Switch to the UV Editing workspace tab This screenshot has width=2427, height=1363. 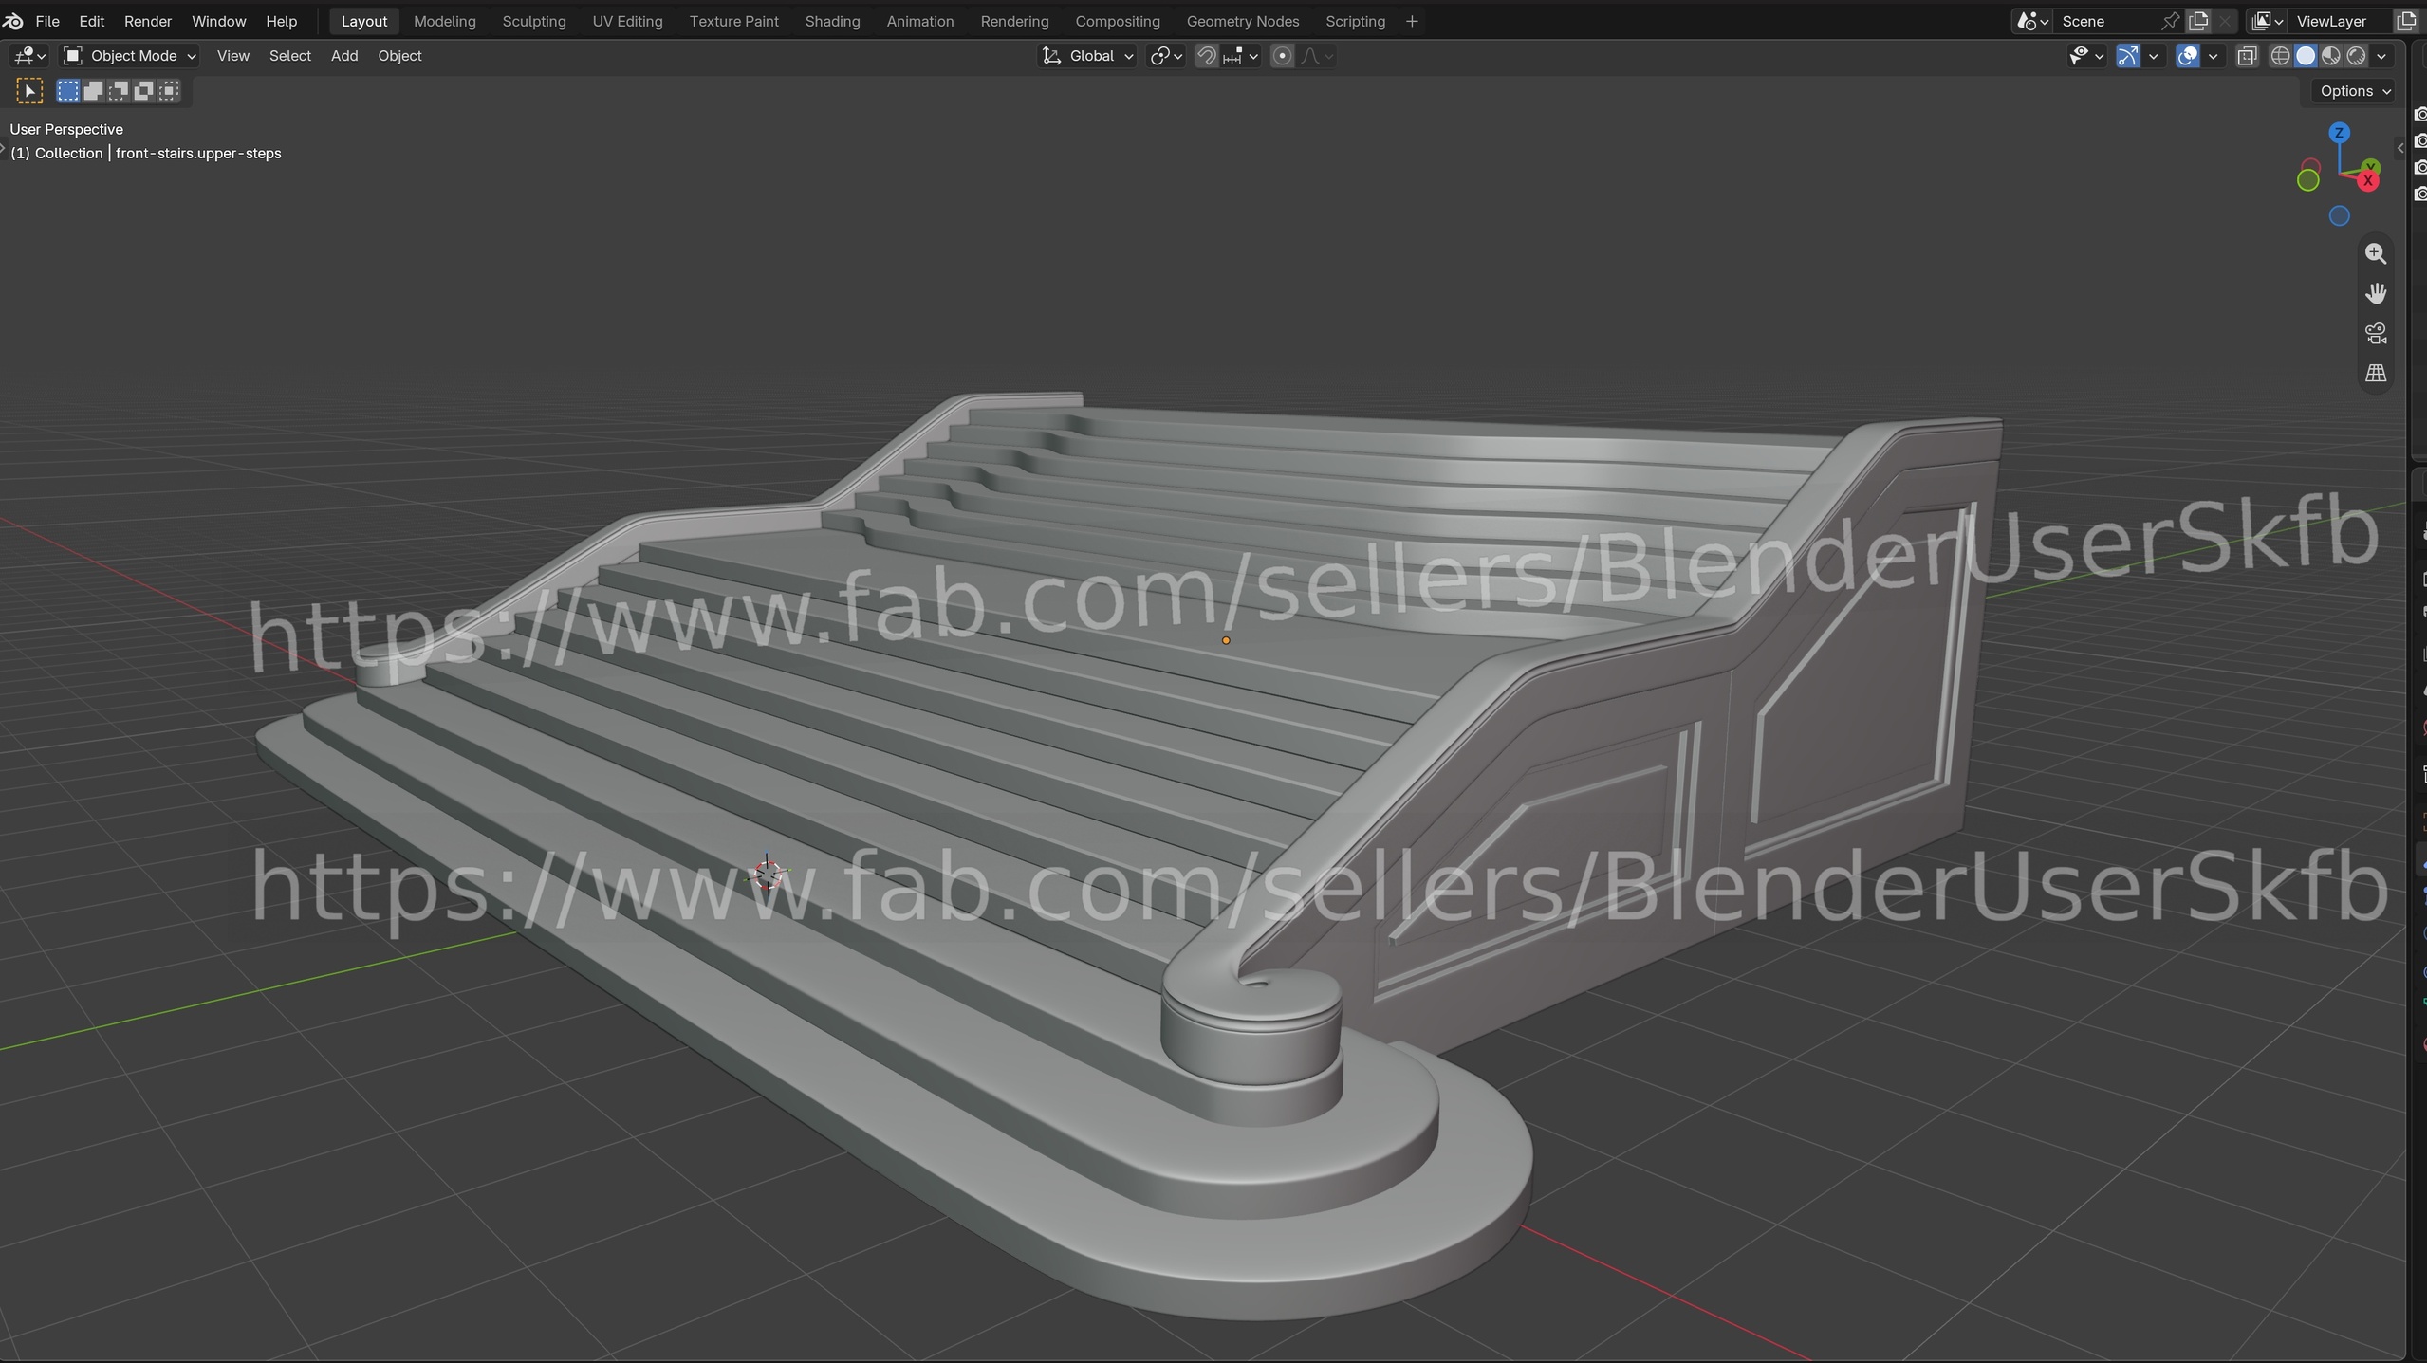click(x=628, y=21)
